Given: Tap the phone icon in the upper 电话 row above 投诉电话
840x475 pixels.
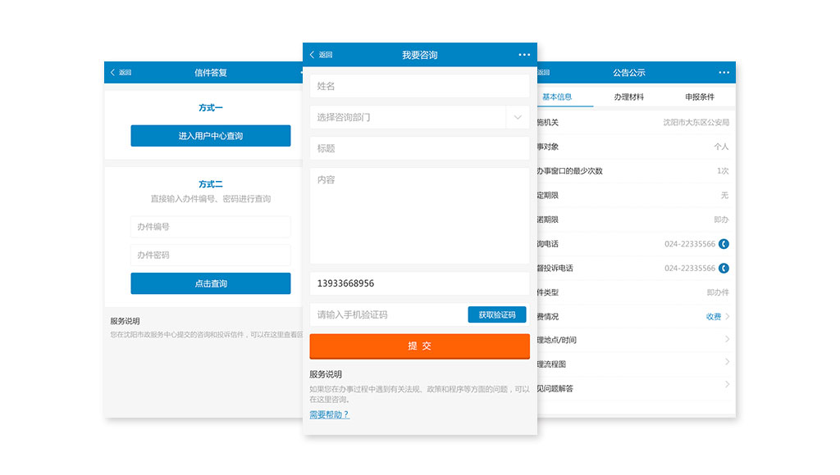Looking at the screenshot, I should coord(724,244).
